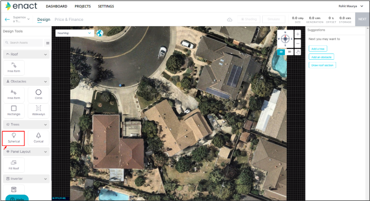Click the Draw roof section suggestion
Viewport: 370px width, 201px height.
(x=322, y=65)
